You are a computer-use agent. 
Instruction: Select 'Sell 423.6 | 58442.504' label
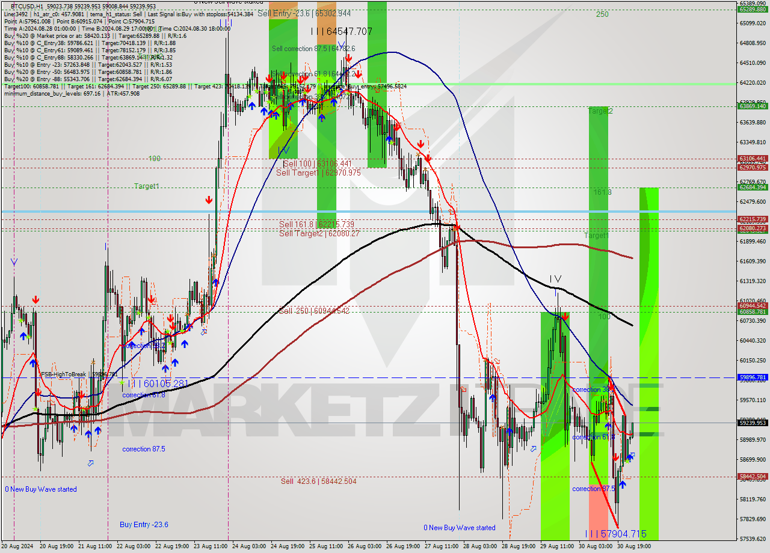click(318, 481)
